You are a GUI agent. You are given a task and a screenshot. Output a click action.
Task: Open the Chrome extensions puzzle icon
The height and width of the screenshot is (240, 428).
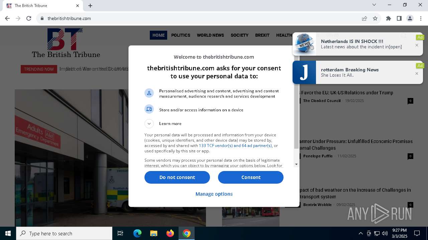pos(389,18)
